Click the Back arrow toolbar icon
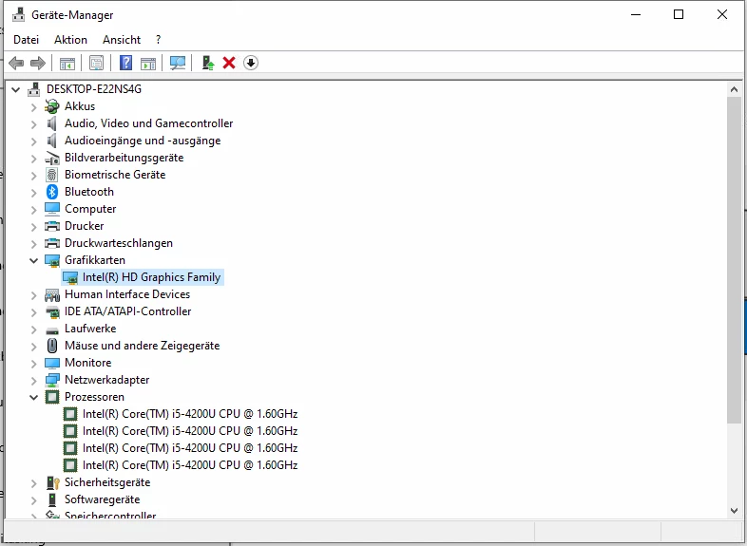Screen dimensions: 747x546 tap(16, 63)
